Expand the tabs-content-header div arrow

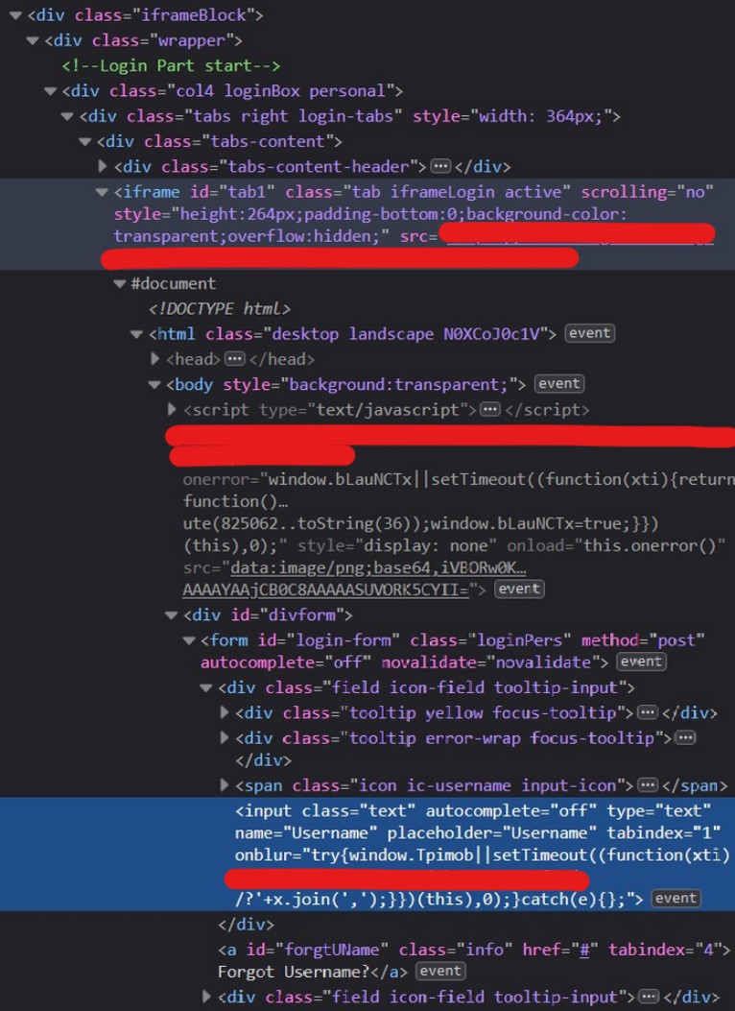(x=102, y=166)
